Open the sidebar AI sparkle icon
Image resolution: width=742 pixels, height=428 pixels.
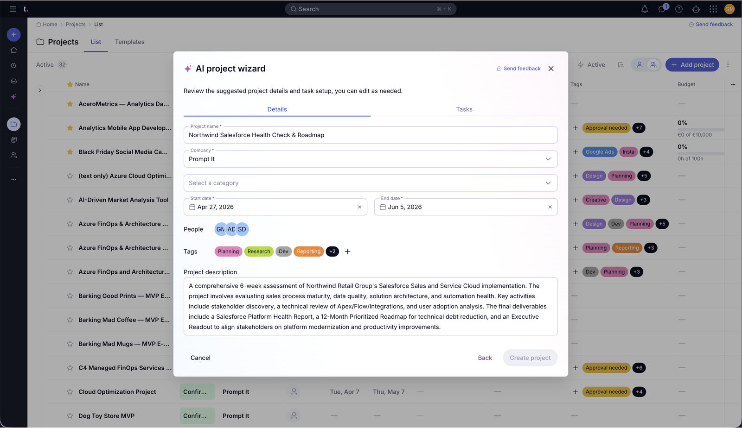coord(13,96)
